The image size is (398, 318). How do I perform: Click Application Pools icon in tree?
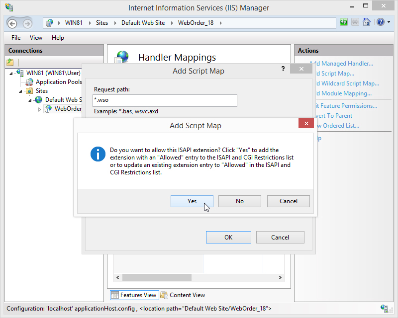tap(30, 82)
